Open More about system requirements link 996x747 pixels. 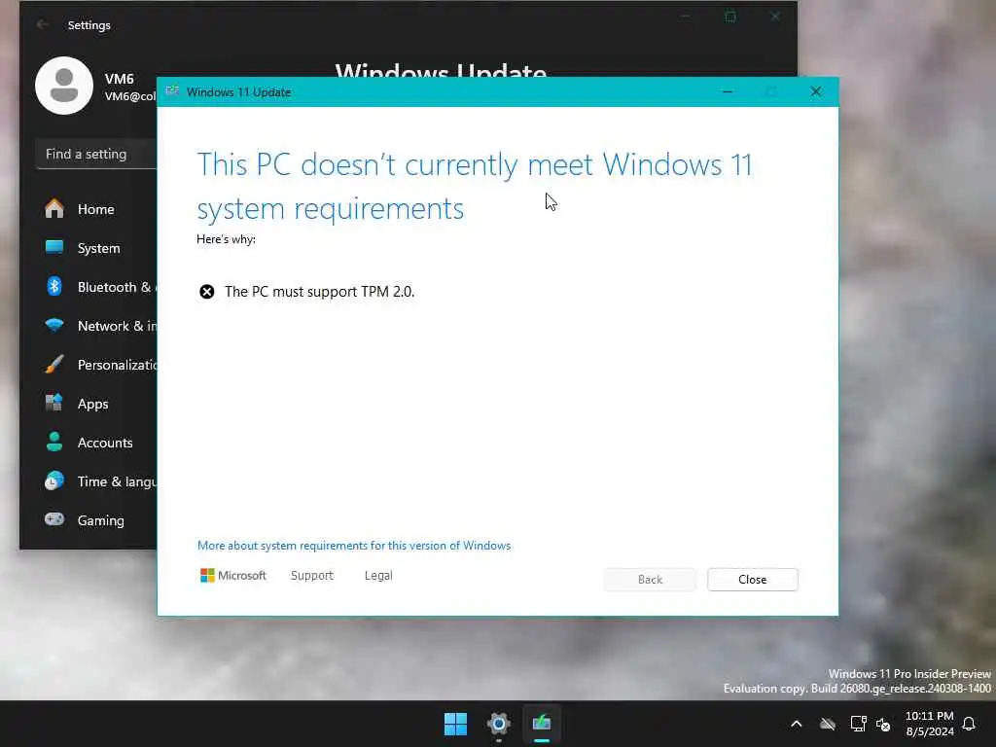tap(354, 546)
